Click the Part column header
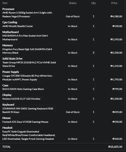This screenshot has height=152, width=126. (5, 3)
